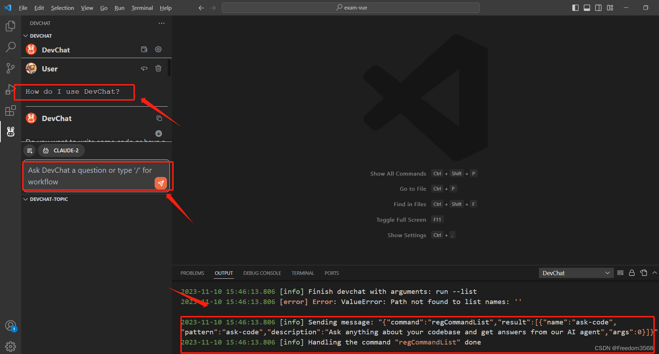Go back with the title bar arrow

pyautogui.click(x=201, y=8)
